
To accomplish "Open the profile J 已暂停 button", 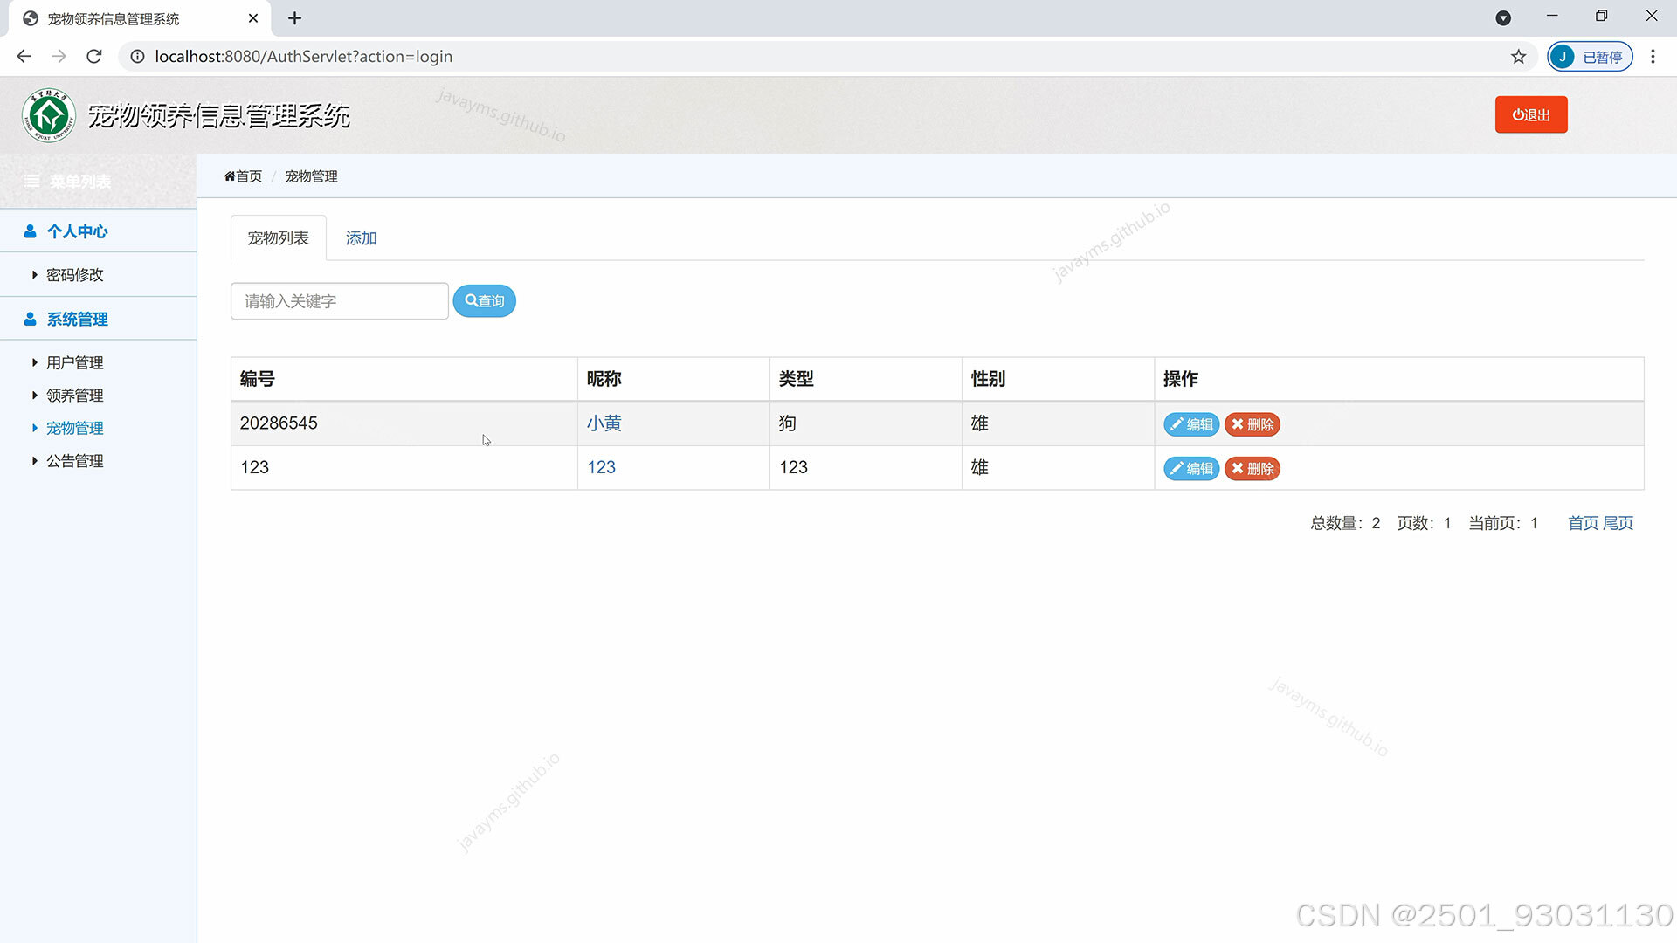I will [x=1590, y=57].
